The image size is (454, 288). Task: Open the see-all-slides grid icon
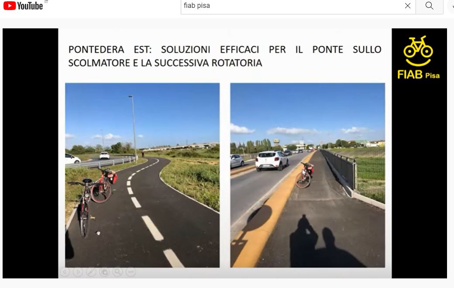tap(104, 272)
